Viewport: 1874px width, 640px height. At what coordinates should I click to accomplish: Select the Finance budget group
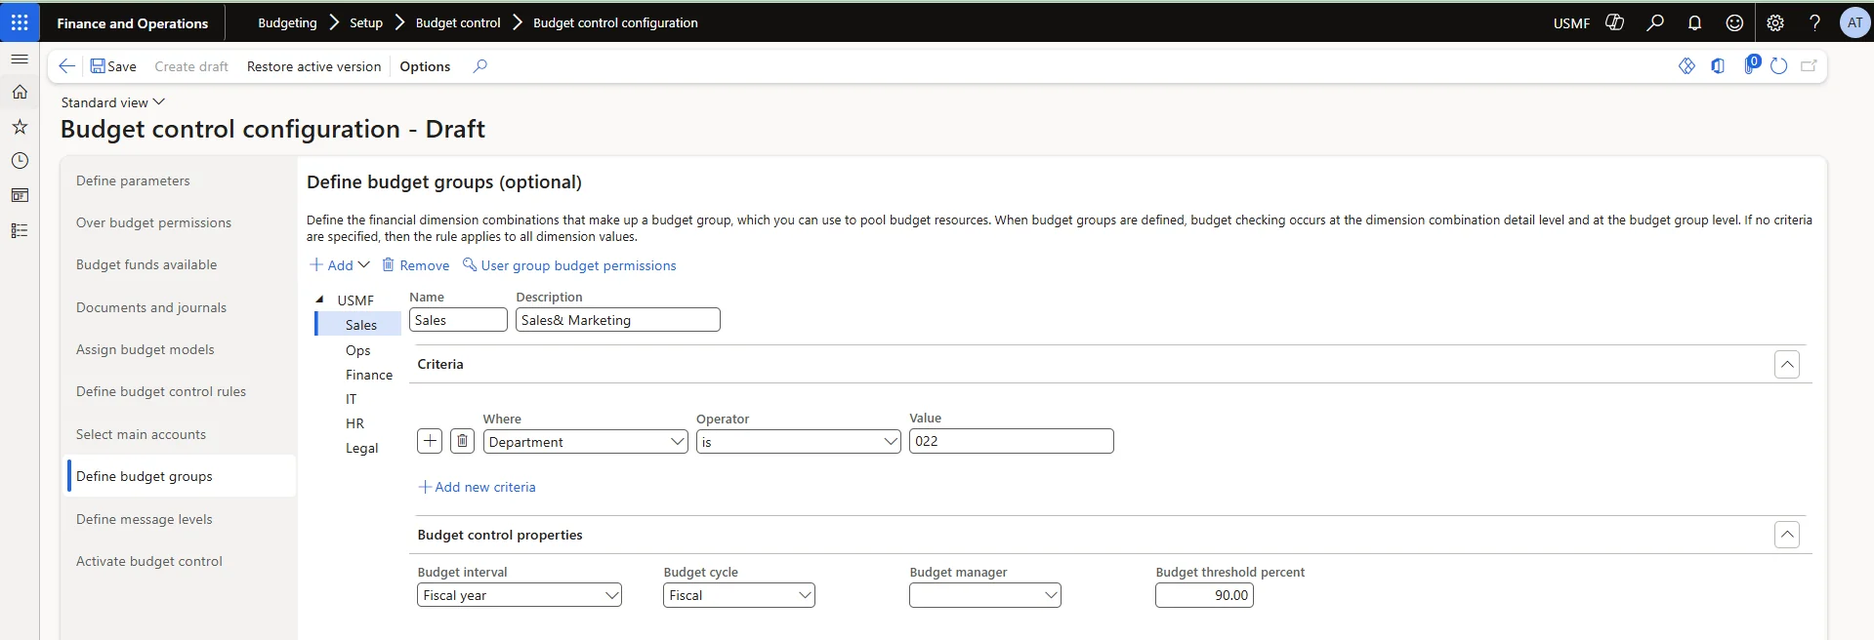click(x=369, y=375)
